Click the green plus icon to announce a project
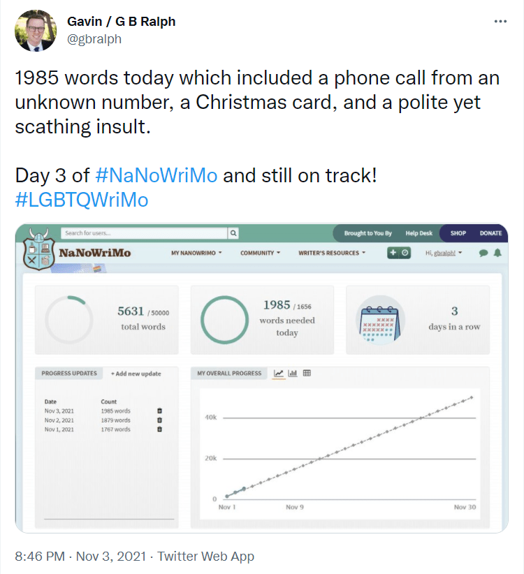The height and width of the screenshot is (574, 524). point(393,253)
